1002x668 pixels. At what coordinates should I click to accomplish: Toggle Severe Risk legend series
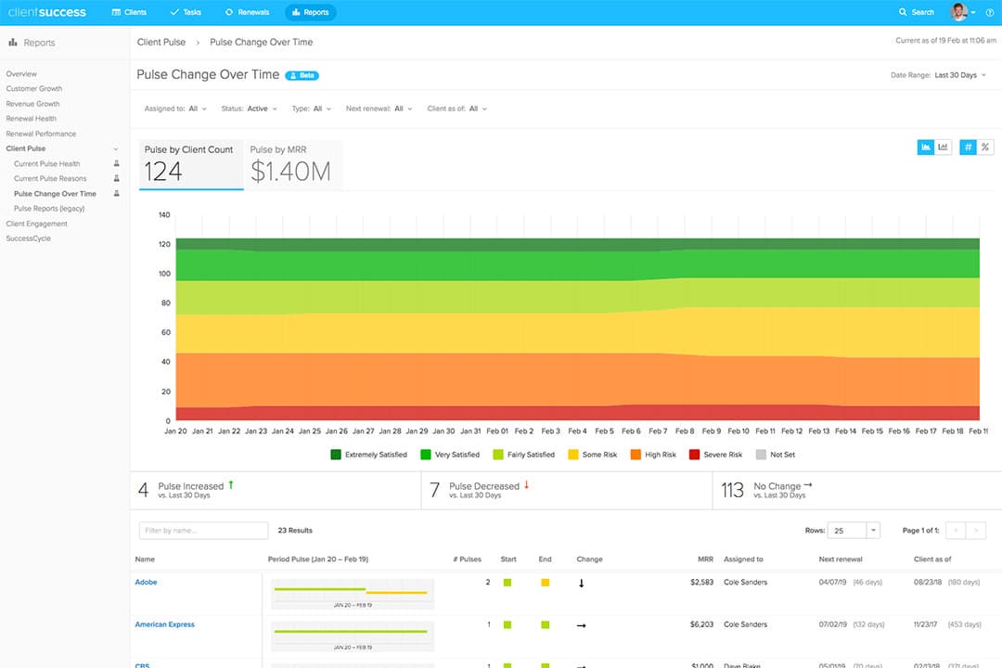click(x=715, y=455)
